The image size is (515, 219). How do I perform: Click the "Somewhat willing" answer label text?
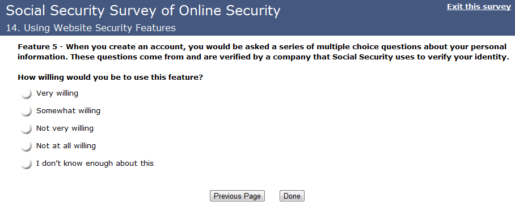(x=68, y=111)
